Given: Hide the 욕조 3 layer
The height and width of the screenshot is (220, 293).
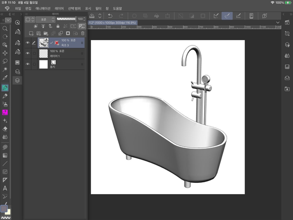Looking at the screenshot, I should [27, 43].
